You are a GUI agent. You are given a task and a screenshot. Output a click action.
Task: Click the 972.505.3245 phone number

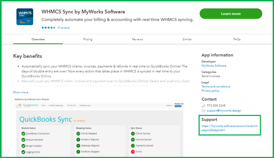[x=216, y=106]
